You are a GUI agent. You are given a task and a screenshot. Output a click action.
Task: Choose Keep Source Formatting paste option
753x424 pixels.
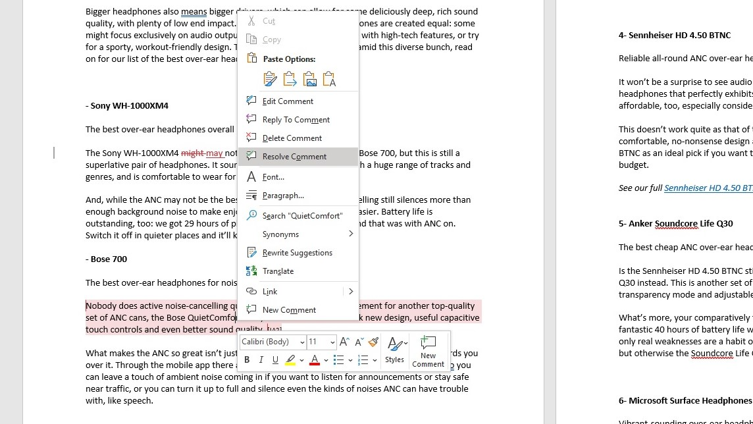tap(270, 79)
